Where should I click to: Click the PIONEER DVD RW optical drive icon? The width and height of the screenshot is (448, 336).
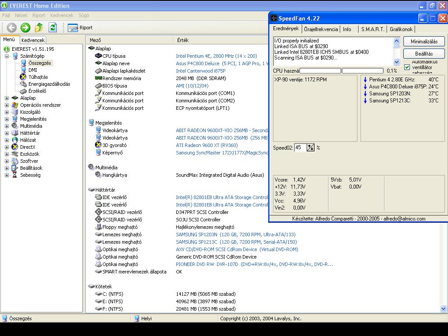click(98, 264)
